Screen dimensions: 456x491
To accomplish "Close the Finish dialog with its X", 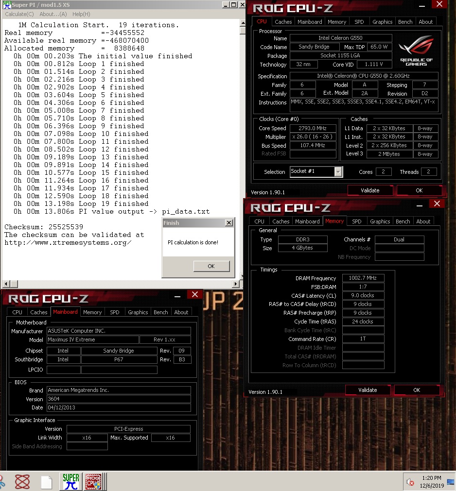I will [229, 222].
